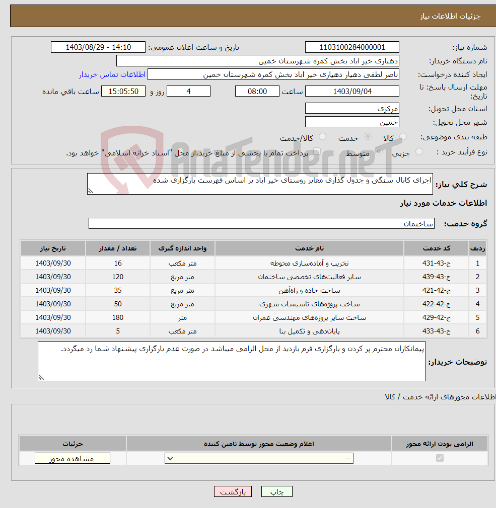Click the متر unit cell in row 5
Viewport: 496px width, 508px height.
pos(182,317)
